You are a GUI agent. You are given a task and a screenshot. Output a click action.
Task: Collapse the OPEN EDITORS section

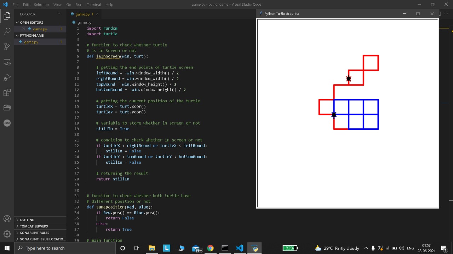click(31, 23)
